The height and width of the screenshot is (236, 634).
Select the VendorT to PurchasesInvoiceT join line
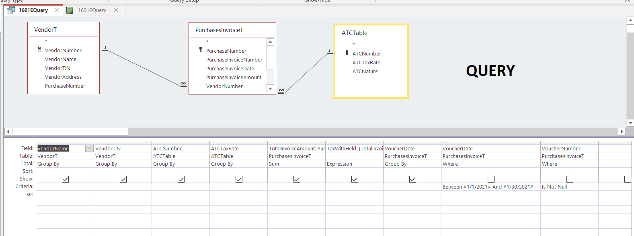pyautogui.click(x=144, y=68)
